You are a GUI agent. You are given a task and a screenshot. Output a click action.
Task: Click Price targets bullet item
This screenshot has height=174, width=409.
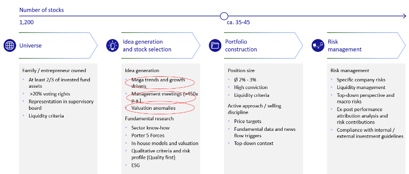pos(248,121)
